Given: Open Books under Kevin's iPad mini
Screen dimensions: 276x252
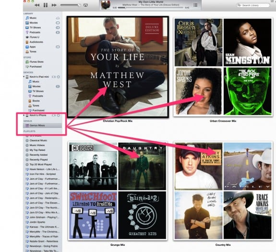Looking at the screenshot, I should 36,101.
